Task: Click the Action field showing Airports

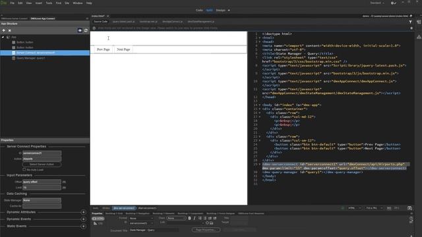Action: coord(42,159)
